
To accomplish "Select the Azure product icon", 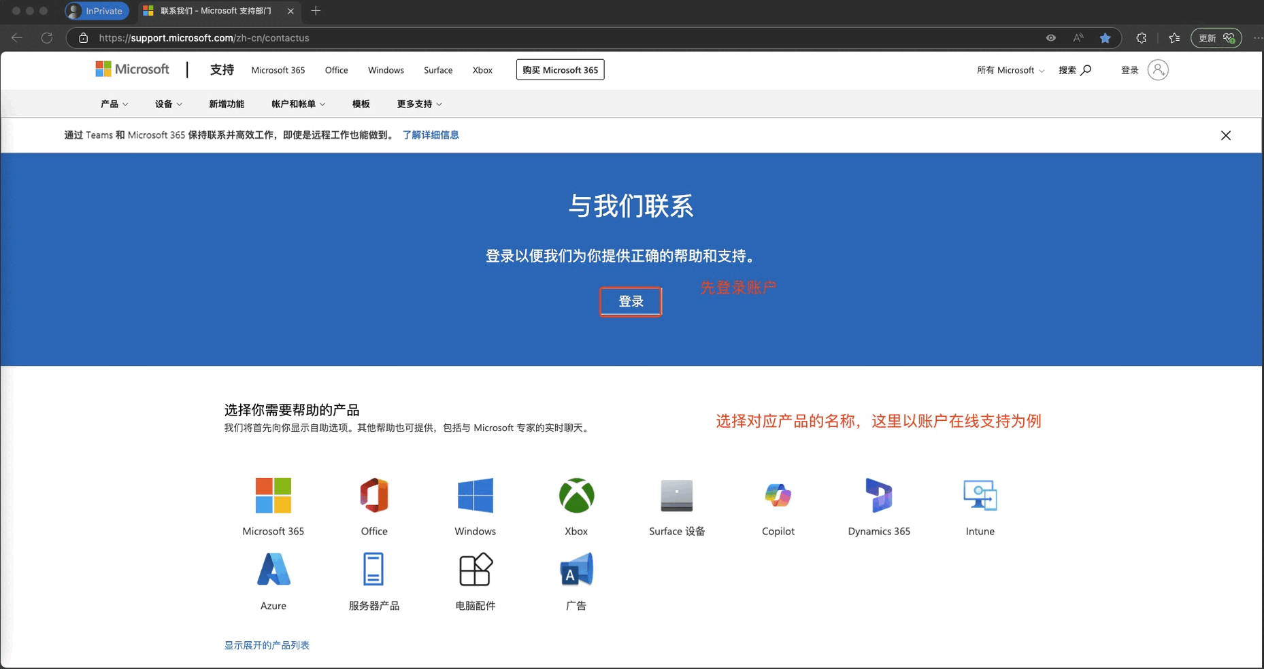I will 273,569.
